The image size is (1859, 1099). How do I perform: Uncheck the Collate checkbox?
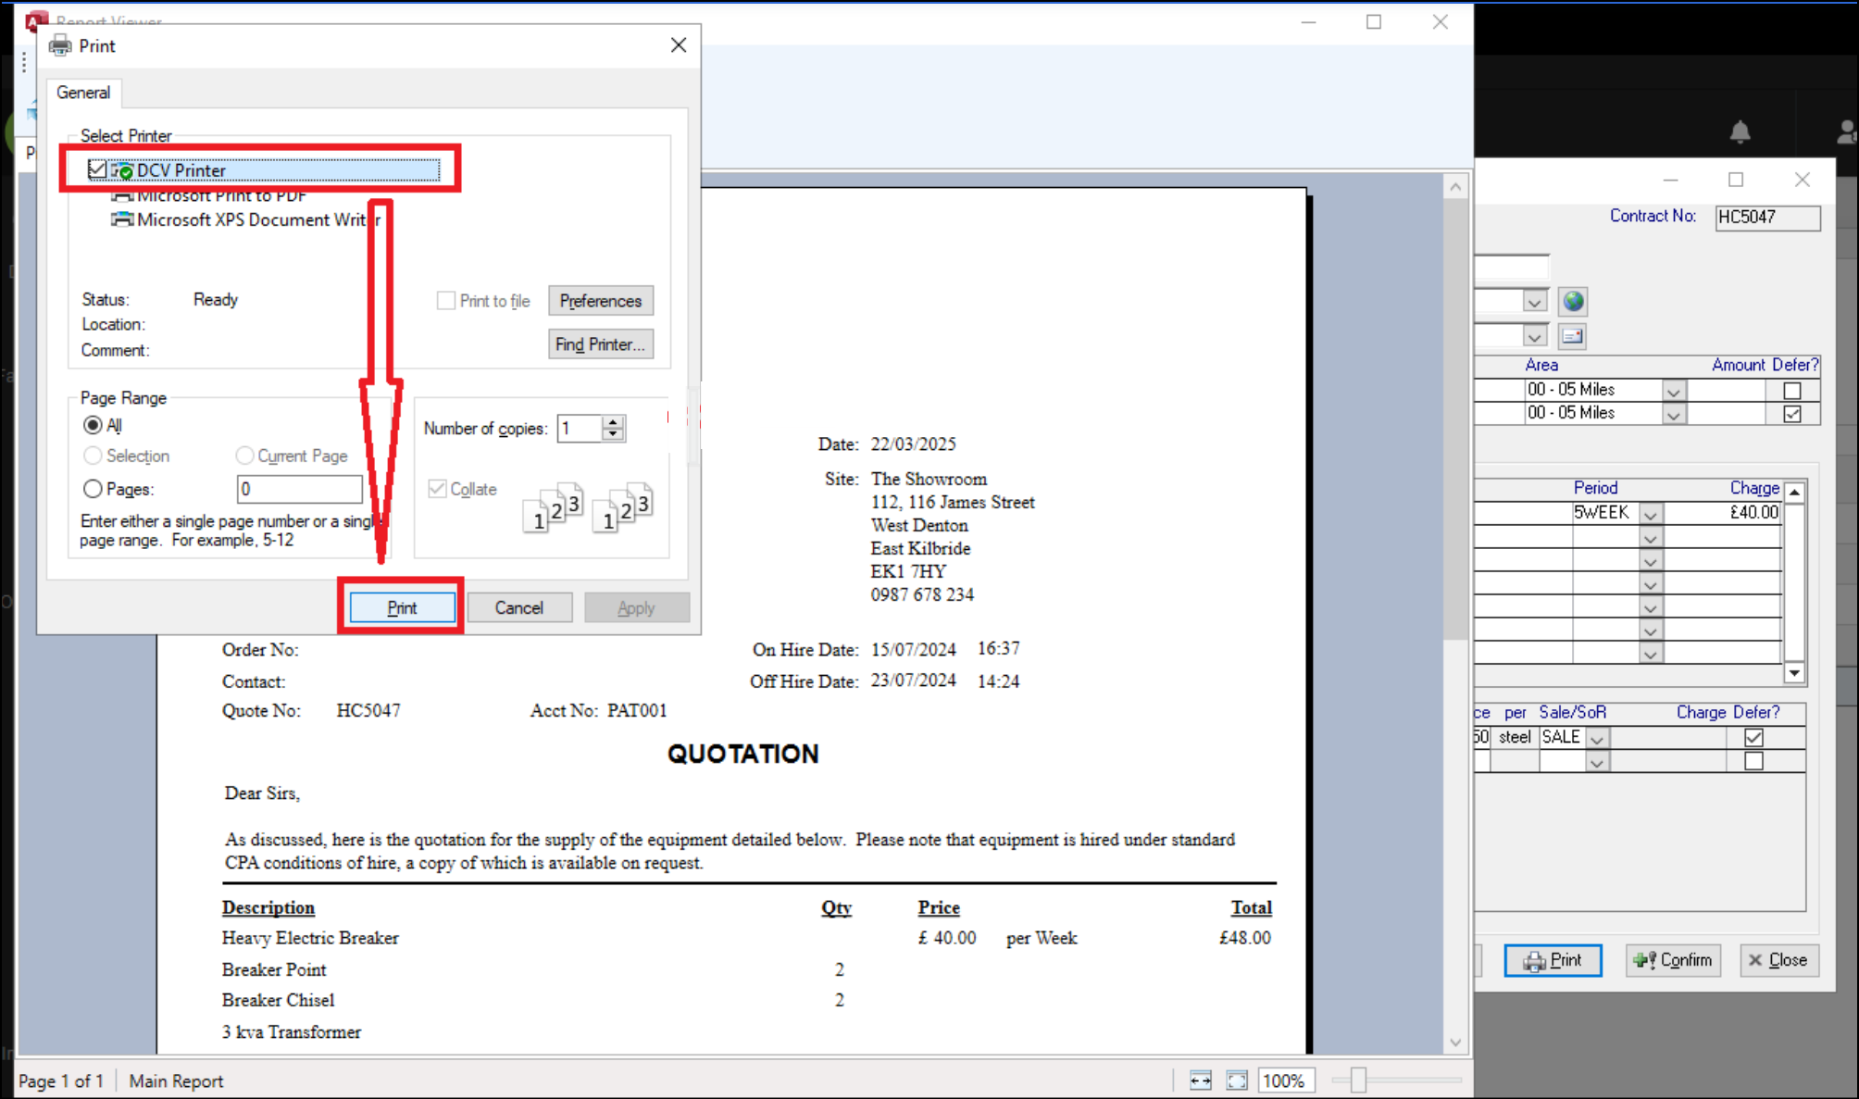[x=436, y=489]
